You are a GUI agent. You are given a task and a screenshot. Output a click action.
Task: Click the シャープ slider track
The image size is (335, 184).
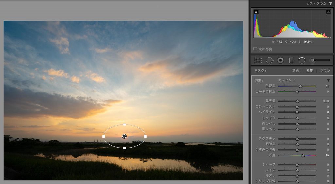tap(297, 165)
